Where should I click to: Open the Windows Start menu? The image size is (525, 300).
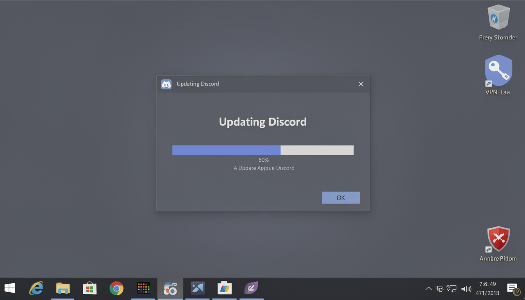9,288
